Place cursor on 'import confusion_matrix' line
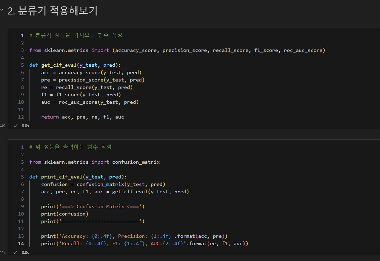Viewport: 380px width, 261px height. 95,162
